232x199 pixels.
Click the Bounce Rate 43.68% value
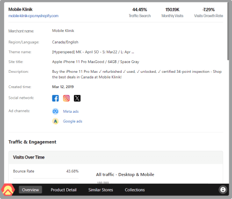point(72,171)
